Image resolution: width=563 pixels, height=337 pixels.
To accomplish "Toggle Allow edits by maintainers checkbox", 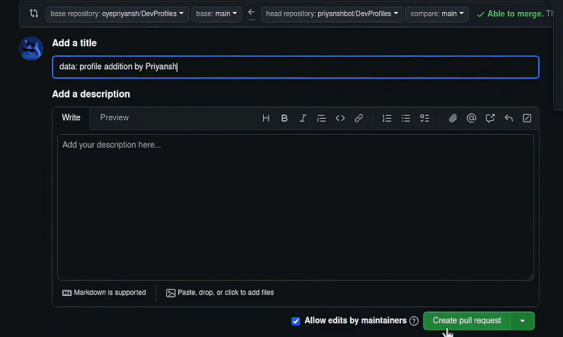I will [x=296, y=321].
